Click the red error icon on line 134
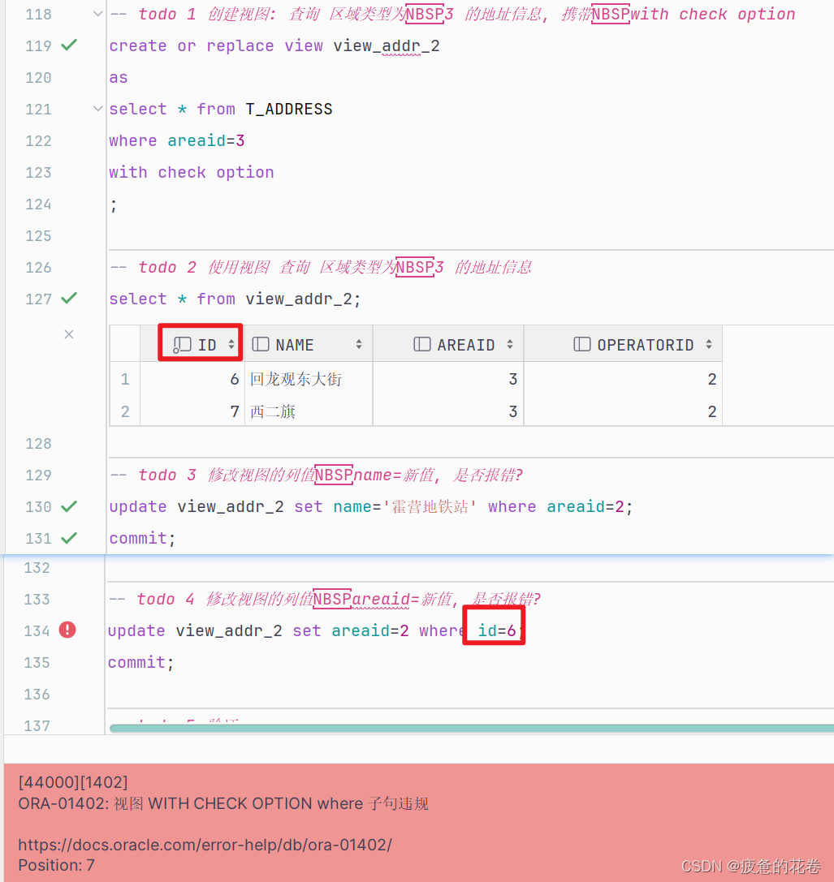The width and height of the screenshot is (834, 882). click(x=67, y=630)
